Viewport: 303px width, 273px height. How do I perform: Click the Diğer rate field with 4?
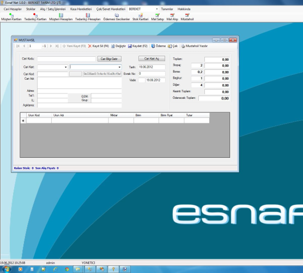197,85
